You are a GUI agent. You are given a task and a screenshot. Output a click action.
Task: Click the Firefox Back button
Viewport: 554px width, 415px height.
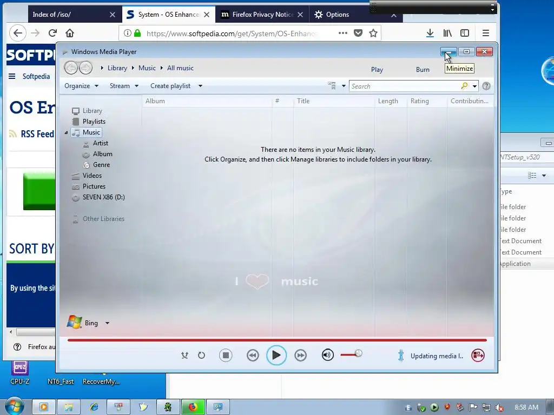coord(18,33)
